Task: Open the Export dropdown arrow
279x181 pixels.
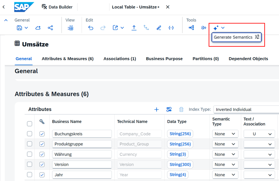Action: point(122,28)
